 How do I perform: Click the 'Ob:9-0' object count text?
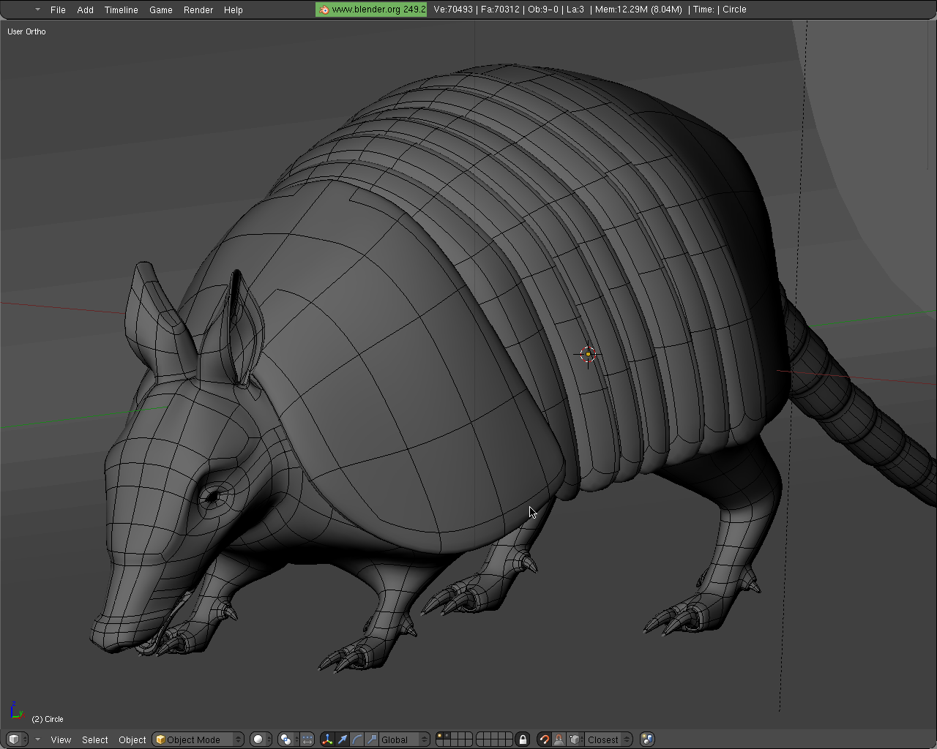point(543,10)
